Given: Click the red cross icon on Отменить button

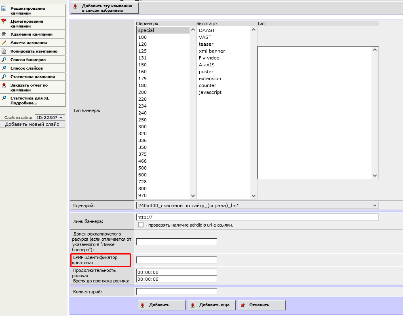Looking at the screenshot, I should click(243, 305).
